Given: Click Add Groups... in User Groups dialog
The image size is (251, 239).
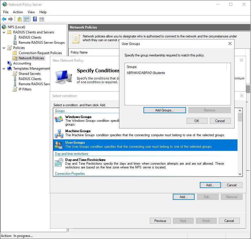Looking at the screenshot, I should [164, 110].
